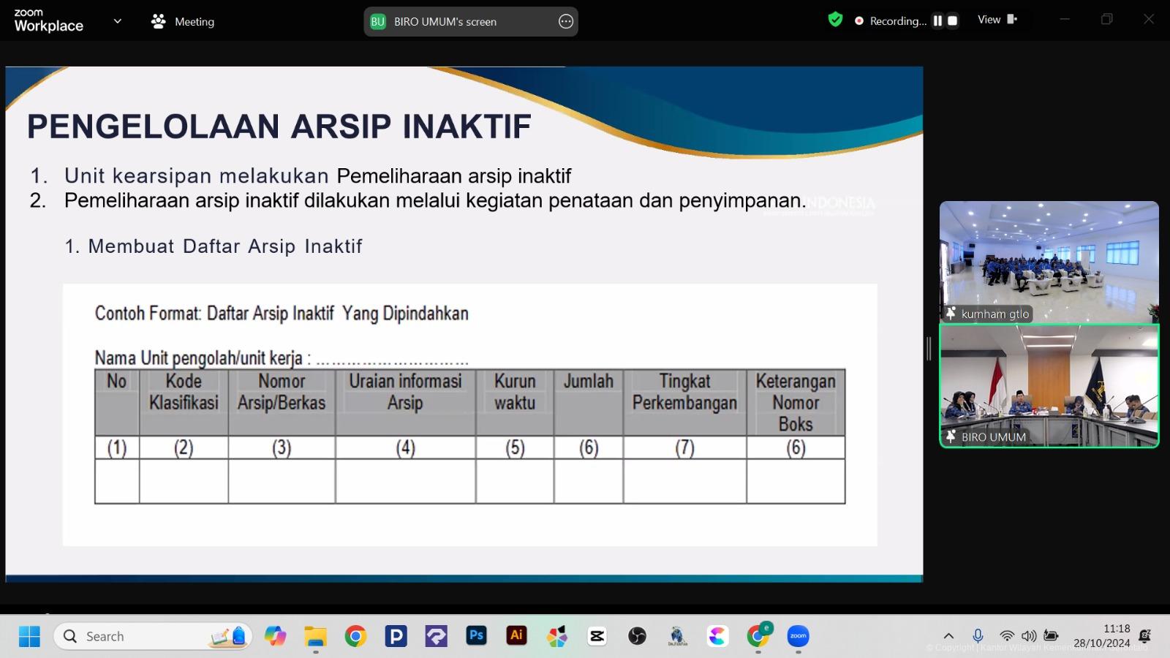Screen dimensions: 1170x658
Task: Select the BIRO UMUM video thumbnail
Action: (1049, 386)
